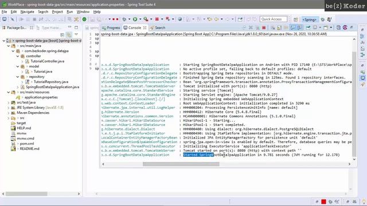Open the Run menu
Screen dimensions: 367x206
click(x=70, y=11)
